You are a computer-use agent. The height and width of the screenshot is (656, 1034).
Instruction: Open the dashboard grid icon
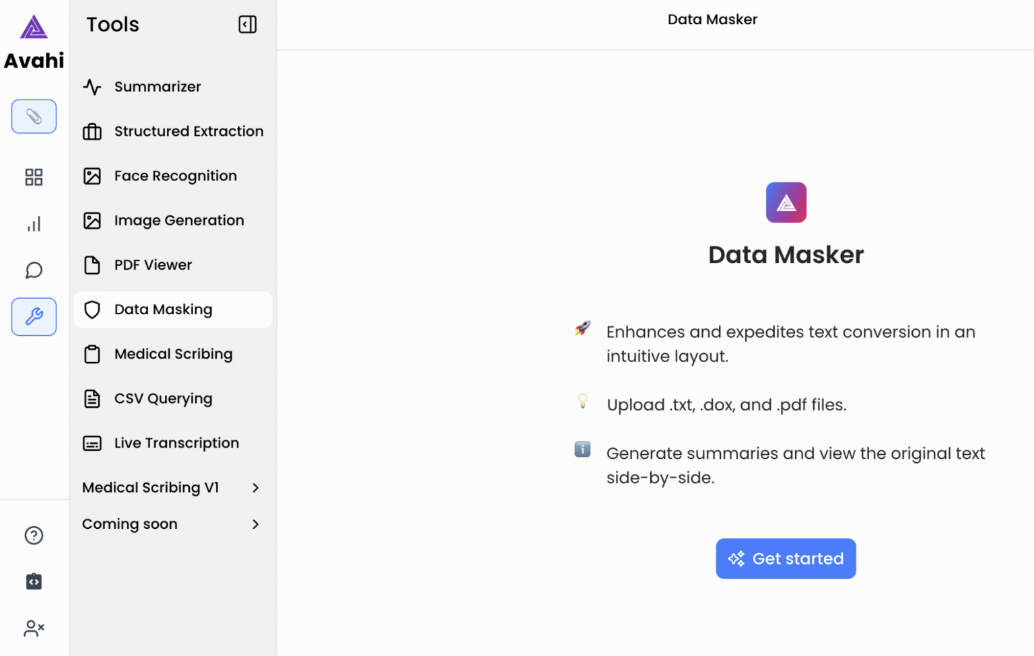click(34, 177)
